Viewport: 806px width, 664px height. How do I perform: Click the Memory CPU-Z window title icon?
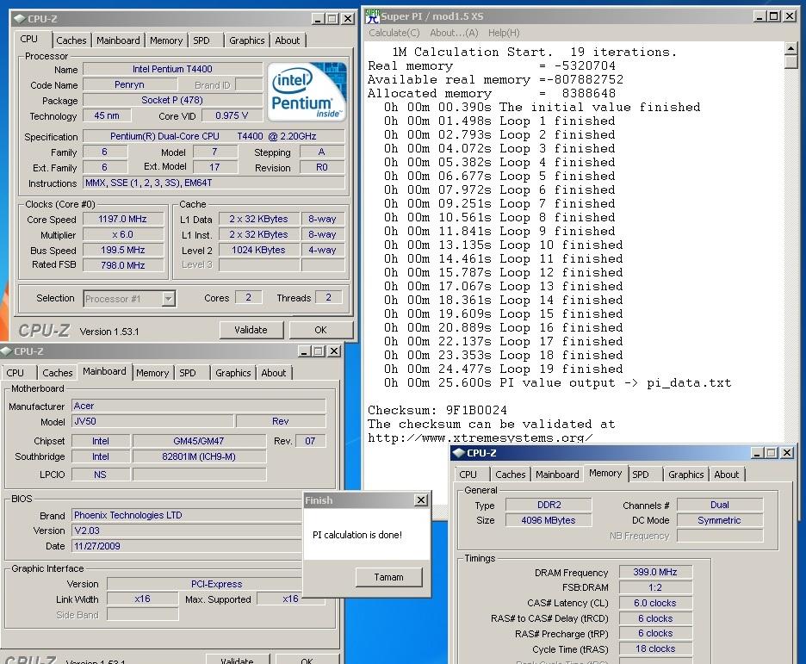[458, 453]
